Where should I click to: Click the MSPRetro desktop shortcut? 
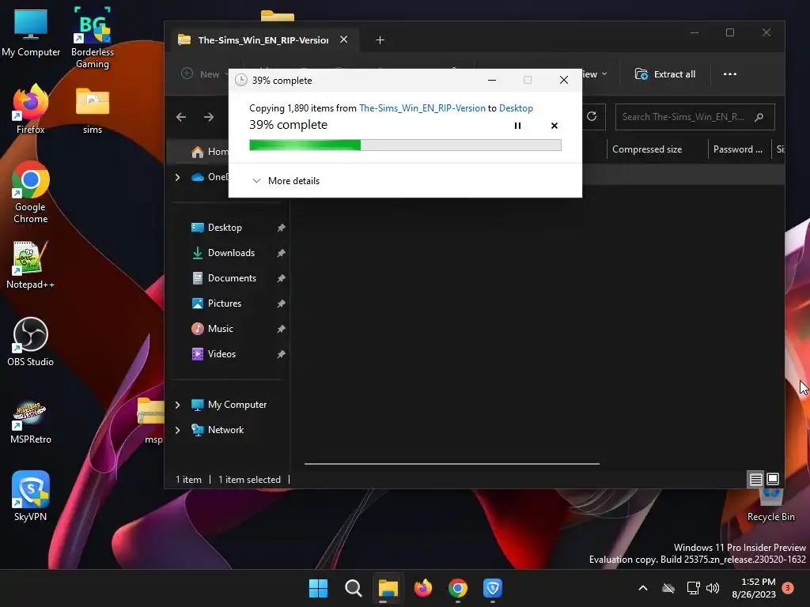coord(31,422)
